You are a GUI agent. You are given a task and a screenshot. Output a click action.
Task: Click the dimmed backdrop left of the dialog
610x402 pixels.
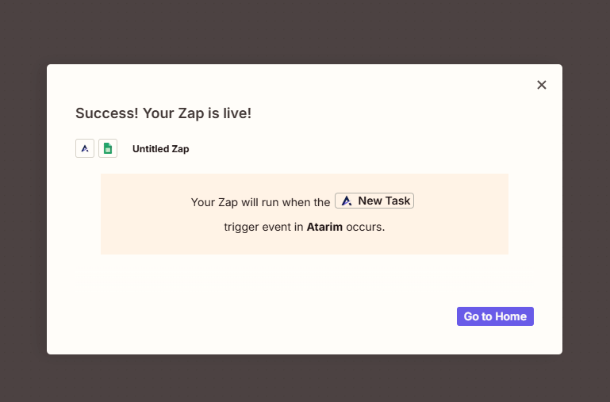pyautogui.click(x=23, y=206)
